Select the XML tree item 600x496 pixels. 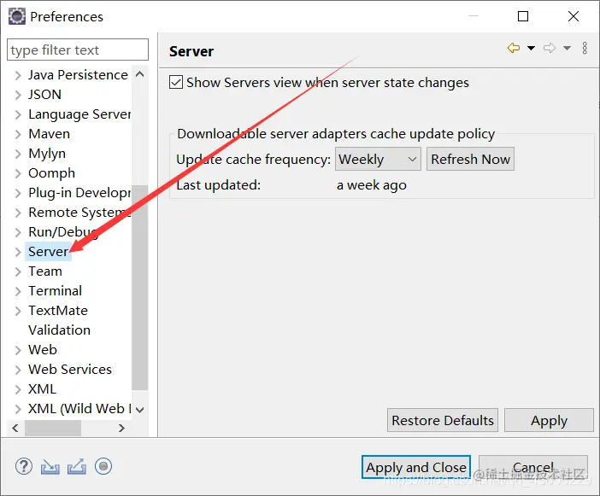click(42, 389)
